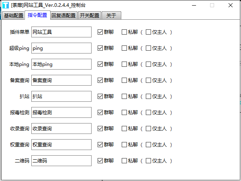
Task: Click the 备案查询 command text field
Action: pyautogui.click(x=61, y=80)
